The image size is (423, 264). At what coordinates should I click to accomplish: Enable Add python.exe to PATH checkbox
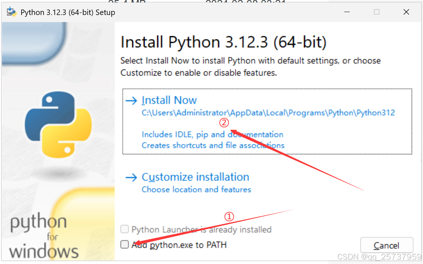click(x=125, y=244)
